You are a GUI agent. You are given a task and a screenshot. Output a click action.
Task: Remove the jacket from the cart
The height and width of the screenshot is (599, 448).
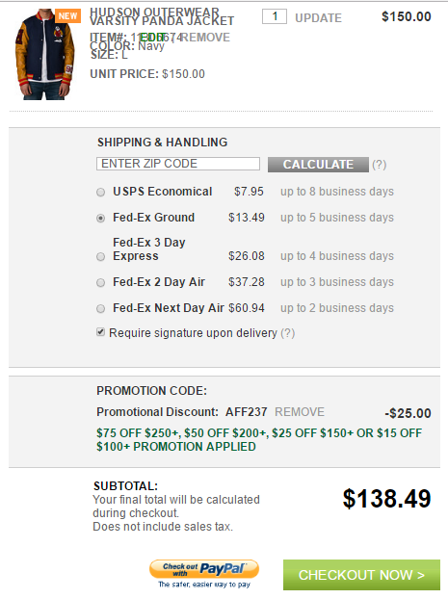coord(205,38)
